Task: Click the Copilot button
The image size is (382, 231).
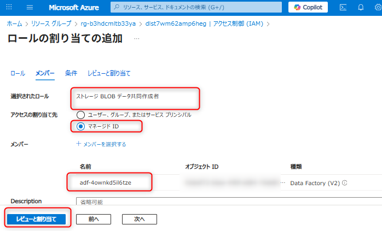Action: click(308, 7)
